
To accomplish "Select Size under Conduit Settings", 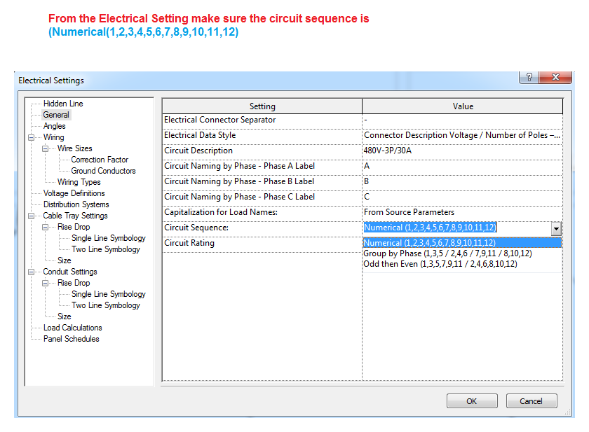I will click(x=65, y=316).
